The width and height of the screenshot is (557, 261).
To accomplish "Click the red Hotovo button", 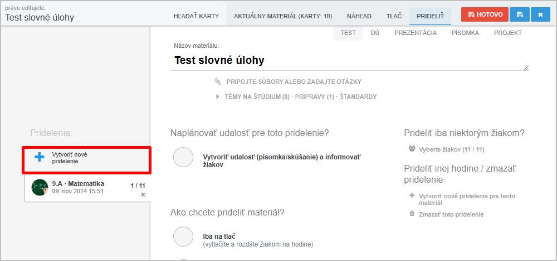I will [x=485, y=14].
